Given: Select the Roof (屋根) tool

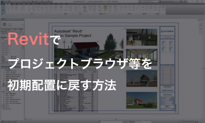Looking at the screenshot, I should 34,8.
